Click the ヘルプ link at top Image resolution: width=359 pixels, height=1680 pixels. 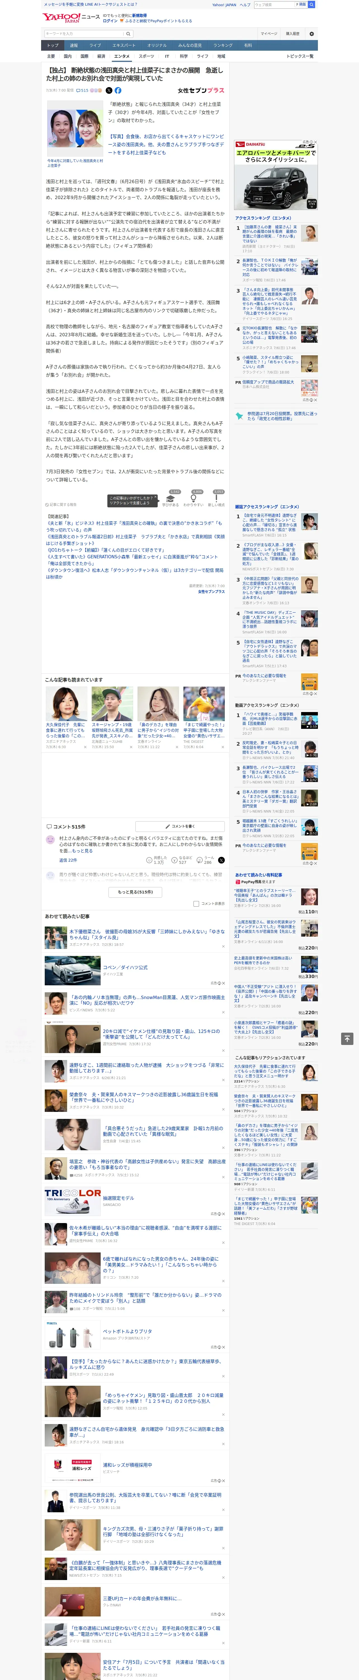point(244,4)
